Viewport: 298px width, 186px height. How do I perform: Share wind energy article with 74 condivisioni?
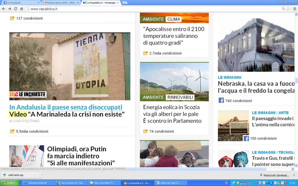[x=158, y=131]
